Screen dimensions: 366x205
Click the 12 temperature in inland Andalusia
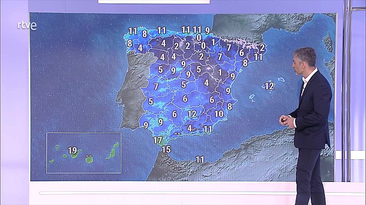192,114
